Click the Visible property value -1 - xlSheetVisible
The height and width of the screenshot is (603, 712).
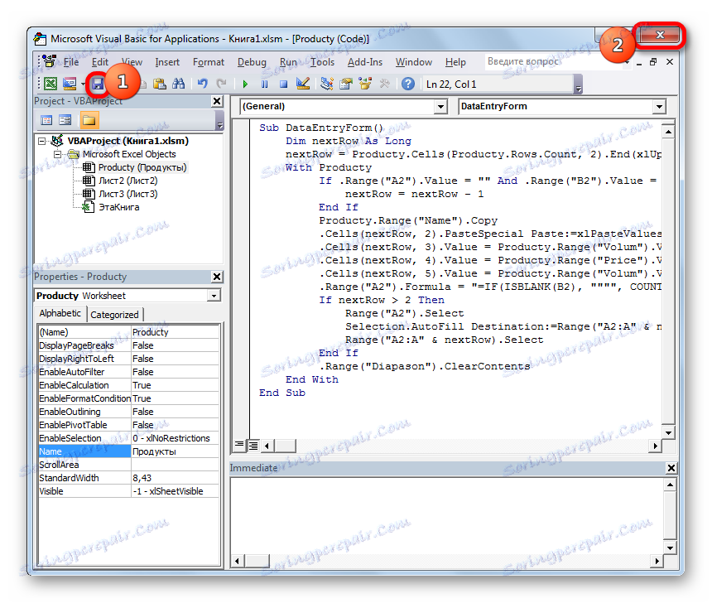pos(175,491)
